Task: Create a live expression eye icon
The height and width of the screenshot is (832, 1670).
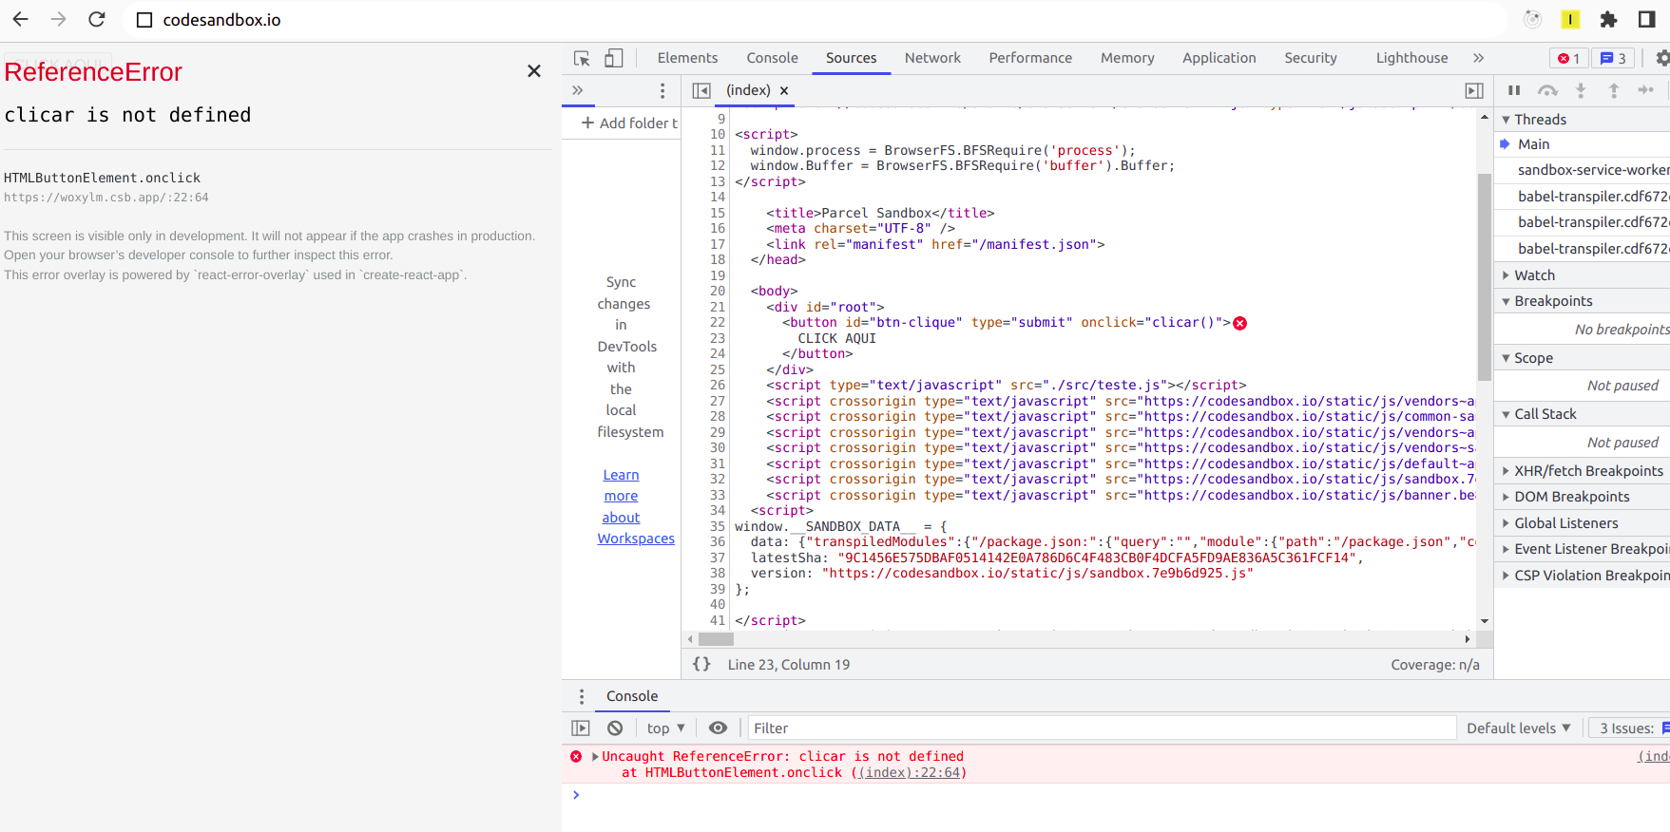Action: point(719,728)
